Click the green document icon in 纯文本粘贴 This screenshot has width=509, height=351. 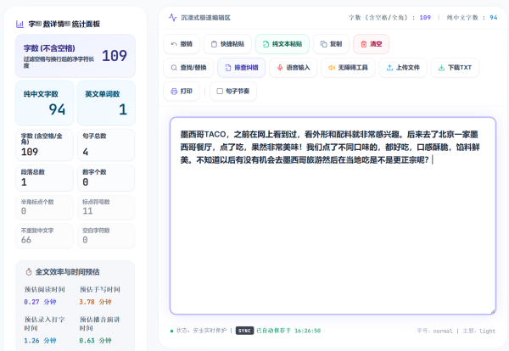click(x=266, y=44)
